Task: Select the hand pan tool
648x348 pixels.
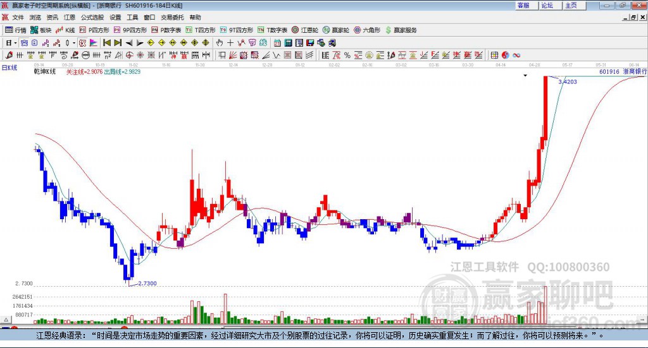Action: (220, 43)
